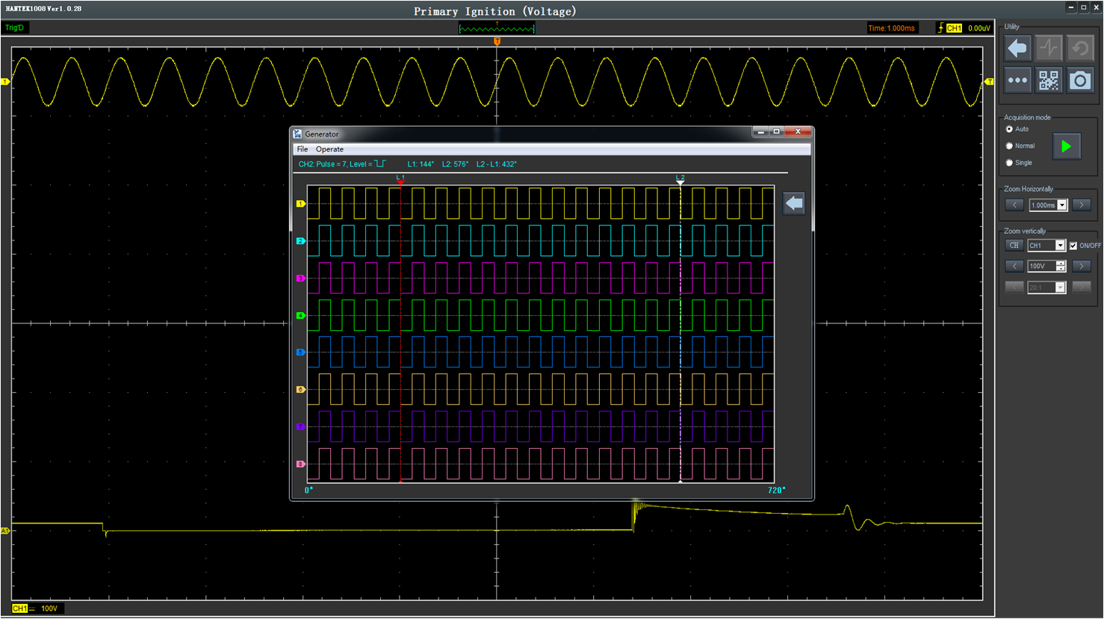
Task: Click the CH button under Zoom vertically
Action: click(x=1014, y=246)
